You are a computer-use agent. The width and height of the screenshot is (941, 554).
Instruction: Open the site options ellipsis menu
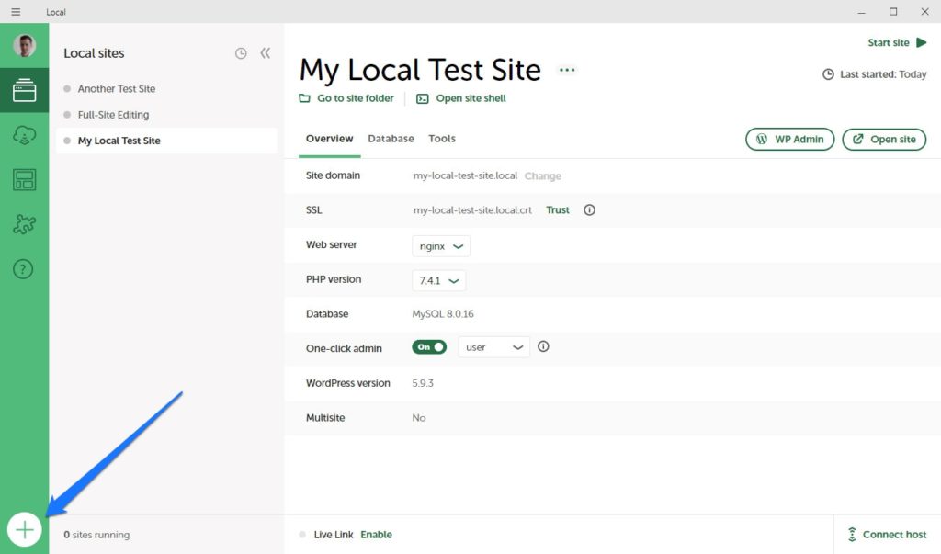pyautogui.click(x=566, y=70)
